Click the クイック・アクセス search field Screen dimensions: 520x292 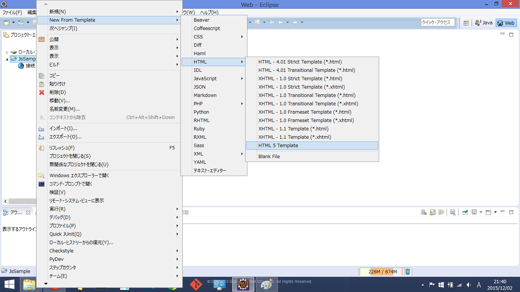click(x=438, y=22)
